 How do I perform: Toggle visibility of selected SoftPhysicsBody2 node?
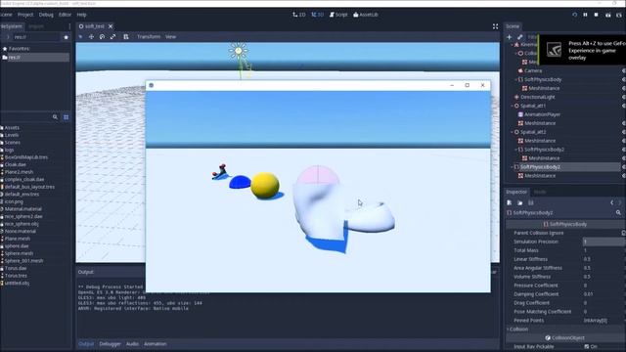click(x=624, y=167)
